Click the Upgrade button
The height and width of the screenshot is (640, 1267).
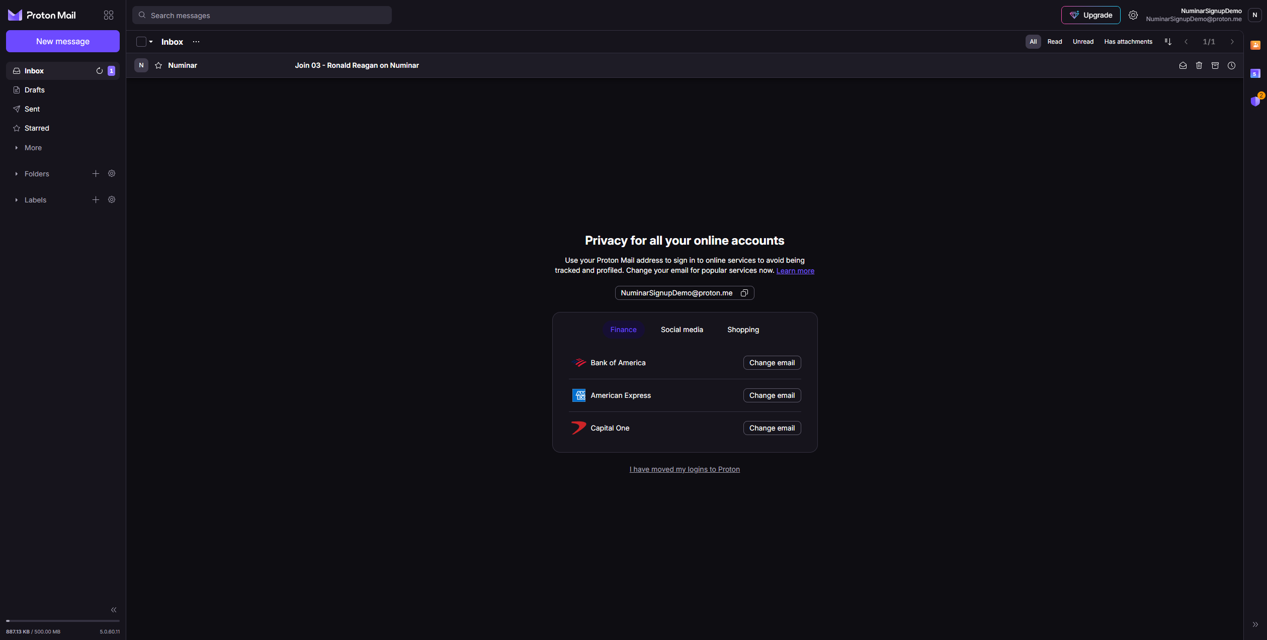1090,15
